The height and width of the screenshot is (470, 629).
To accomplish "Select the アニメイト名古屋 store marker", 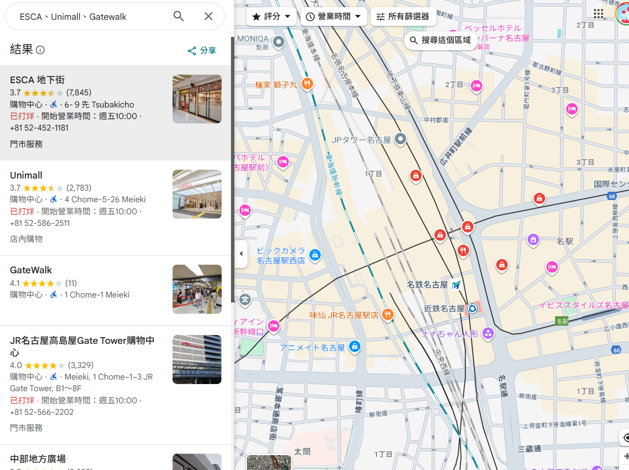I will (355, 347).
